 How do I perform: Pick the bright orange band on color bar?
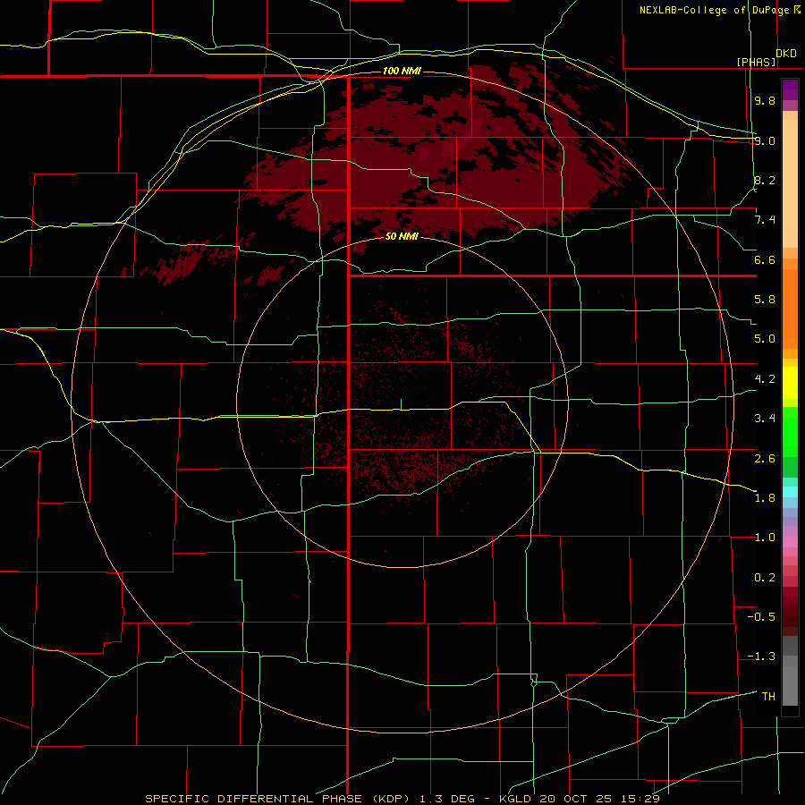point(790,309)
